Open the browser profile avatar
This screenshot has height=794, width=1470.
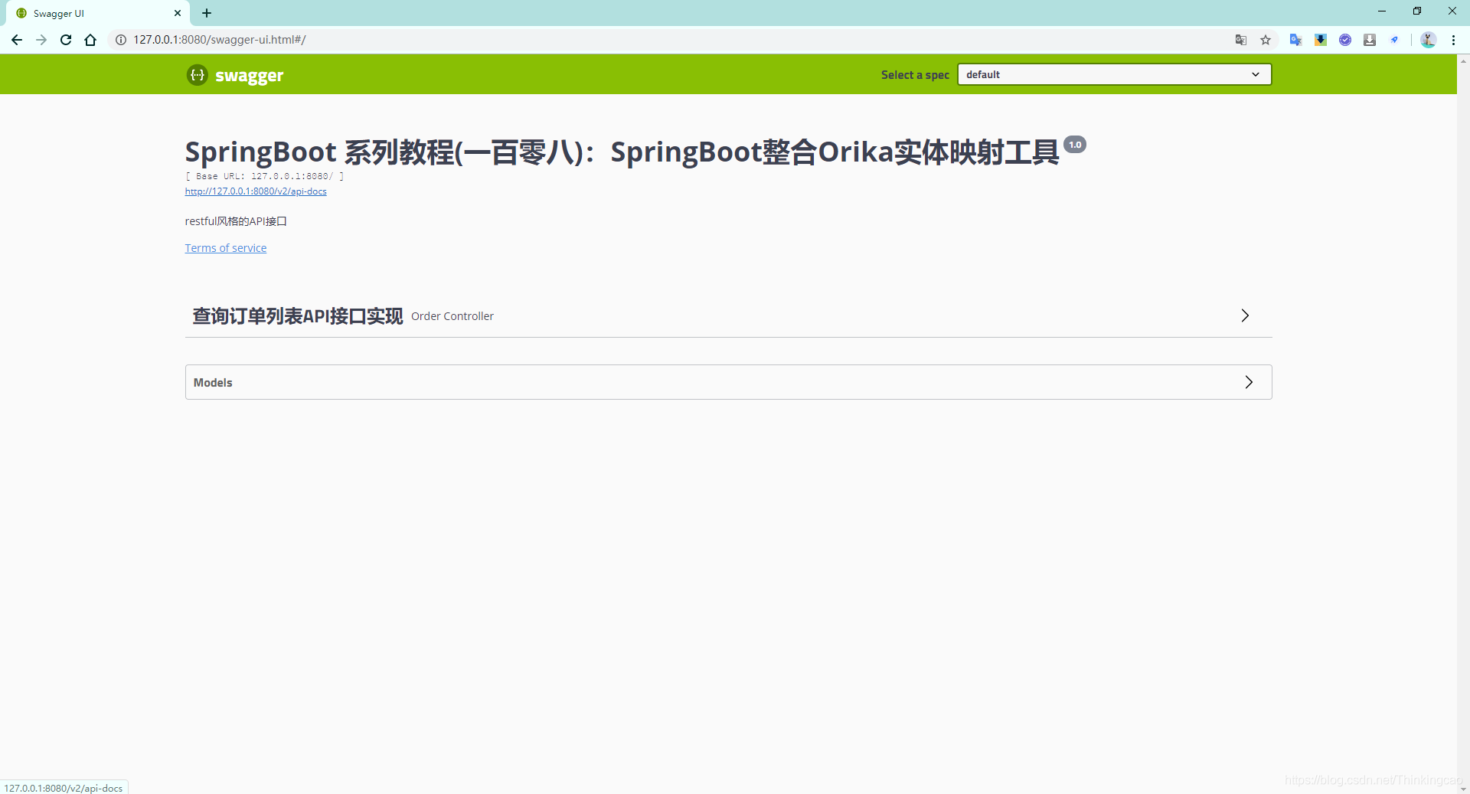point(1428,40)
